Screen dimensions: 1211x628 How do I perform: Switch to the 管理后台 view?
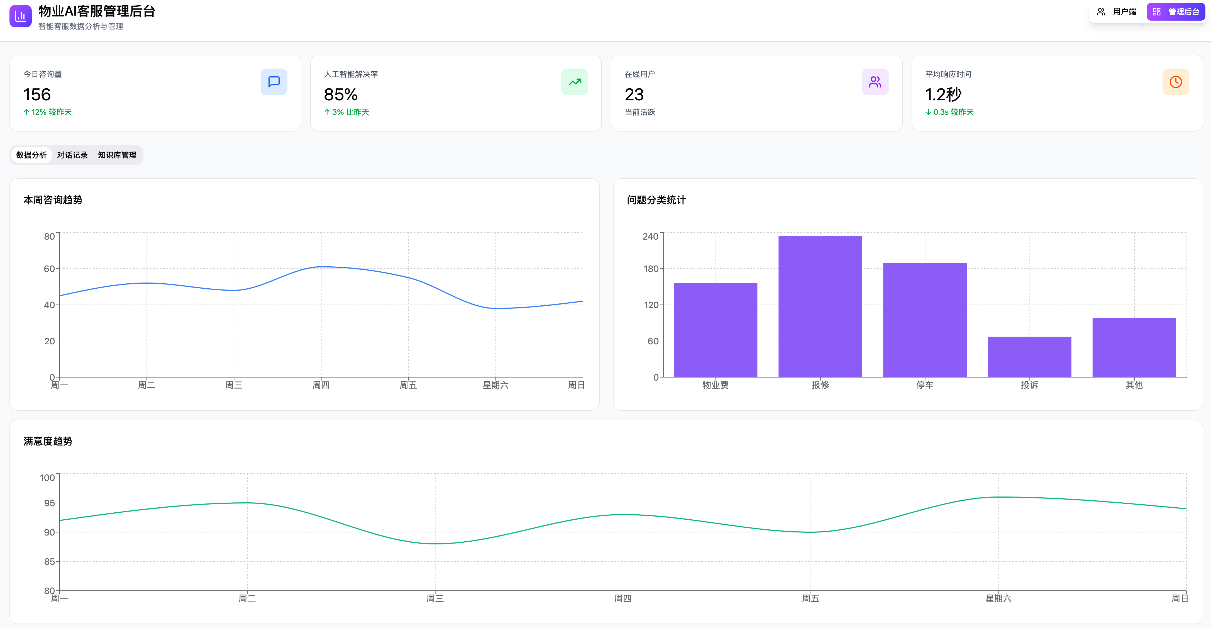tap(1176, 12)
